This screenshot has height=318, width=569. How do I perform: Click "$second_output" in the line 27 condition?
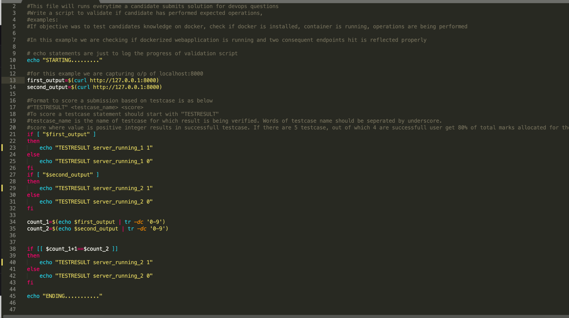click(68, 175)
